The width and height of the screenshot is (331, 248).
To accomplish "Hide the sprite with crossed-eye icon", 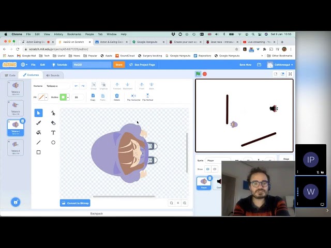I will pyautogui.click(x=215, y=169).
